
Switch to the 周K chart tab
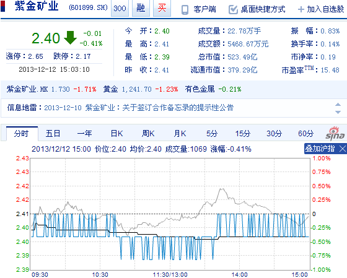pos(148,134)
